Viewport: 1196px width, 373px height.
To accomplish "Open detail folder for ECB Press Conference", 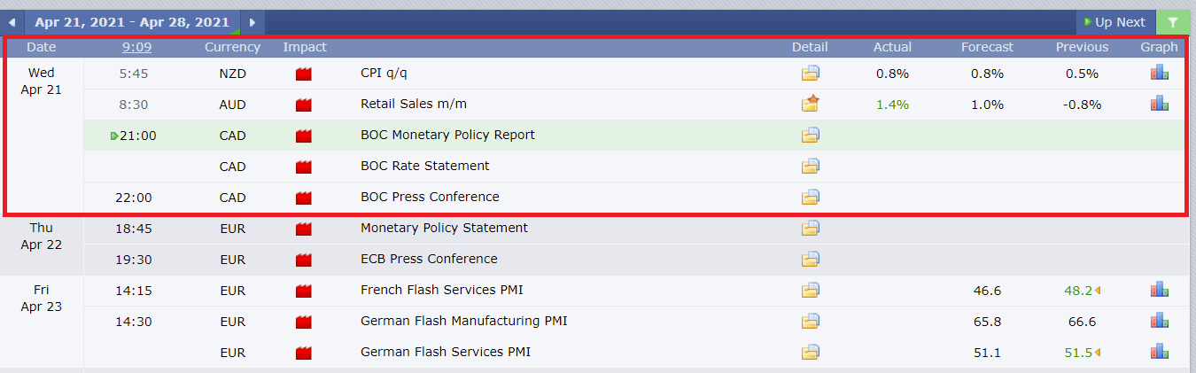I will pos(810,260).
